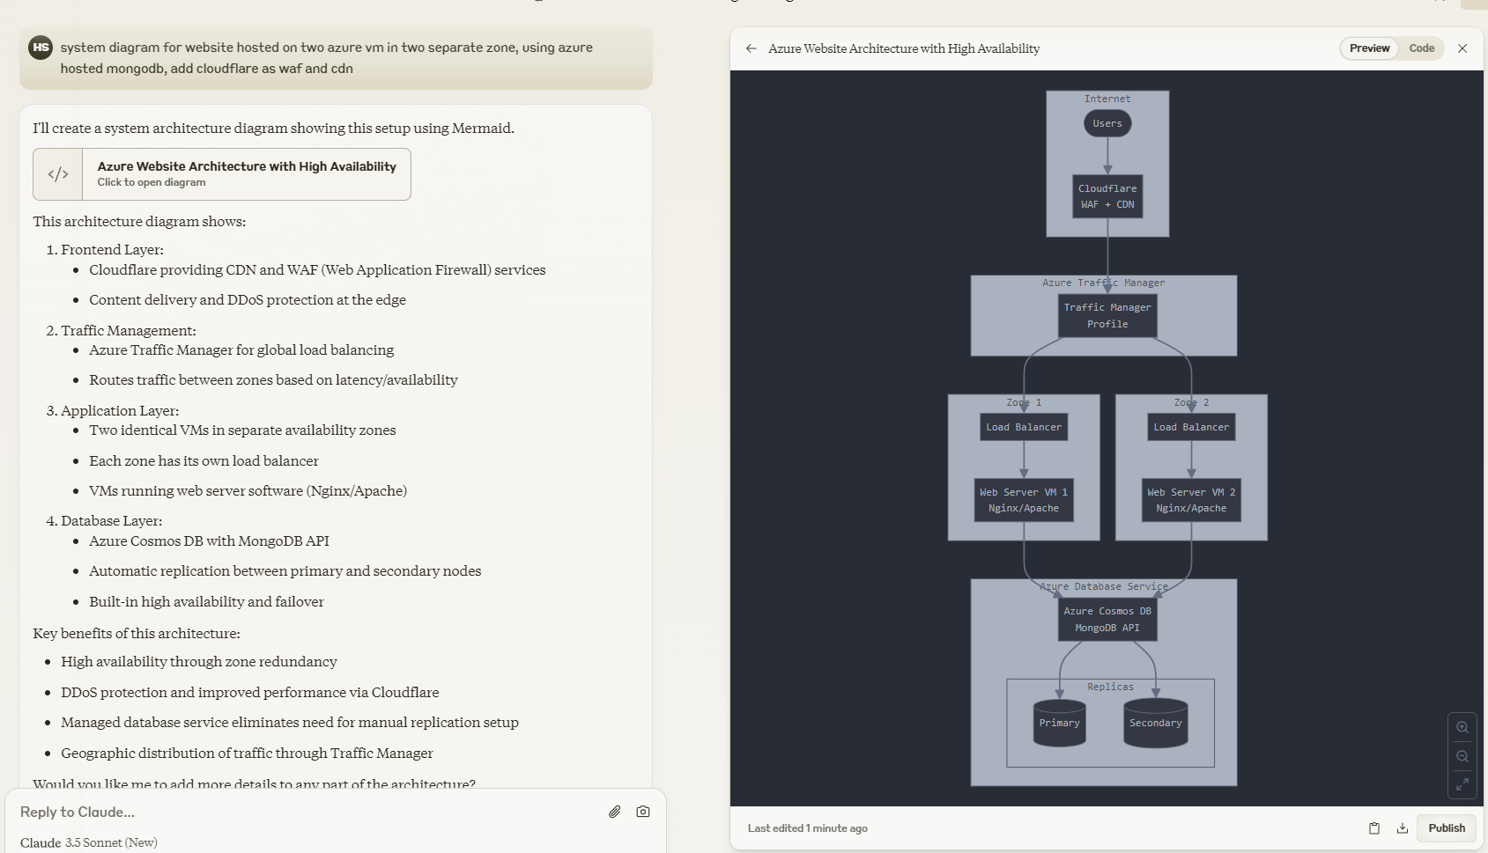Select the Web Server VM 2 node

(x=1191, y=500)
